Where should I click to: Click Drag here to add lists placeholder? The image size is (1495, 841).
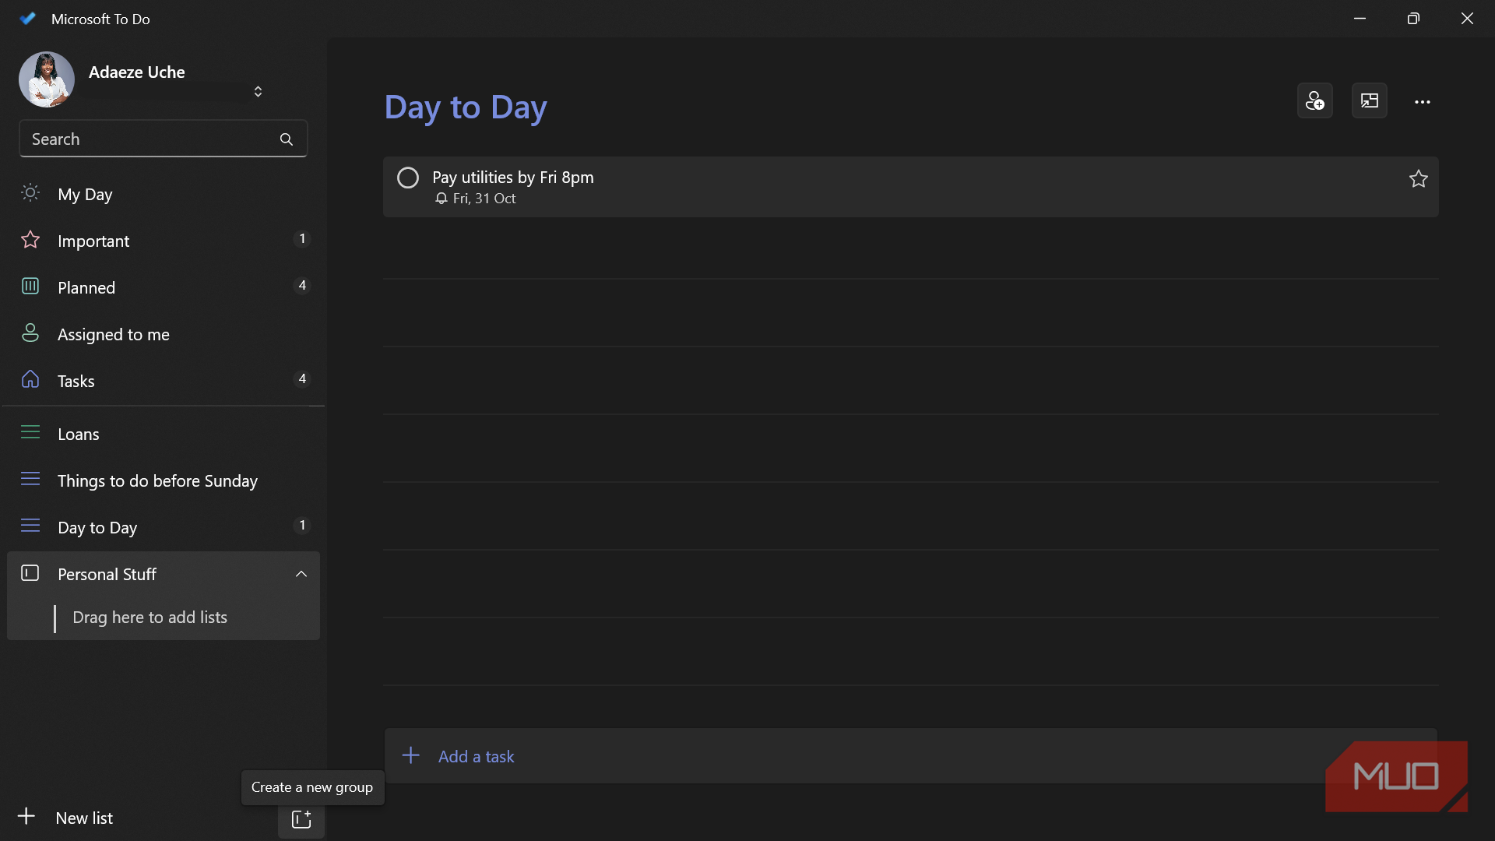150,618
